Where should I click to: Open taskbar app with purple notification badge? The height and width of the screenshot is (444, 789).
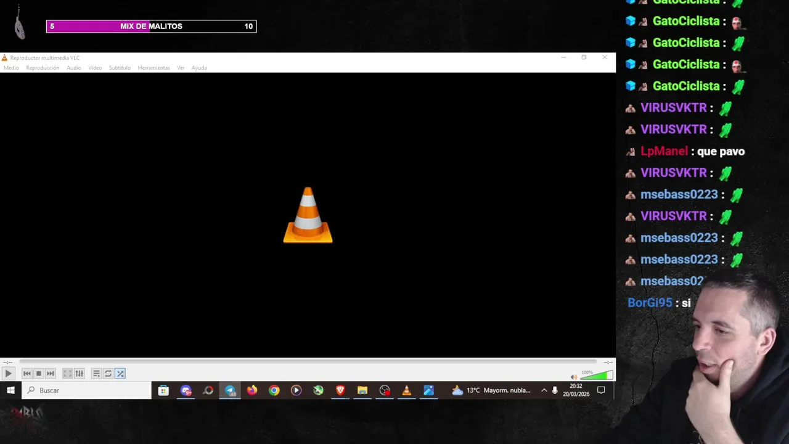coord(186,390)
